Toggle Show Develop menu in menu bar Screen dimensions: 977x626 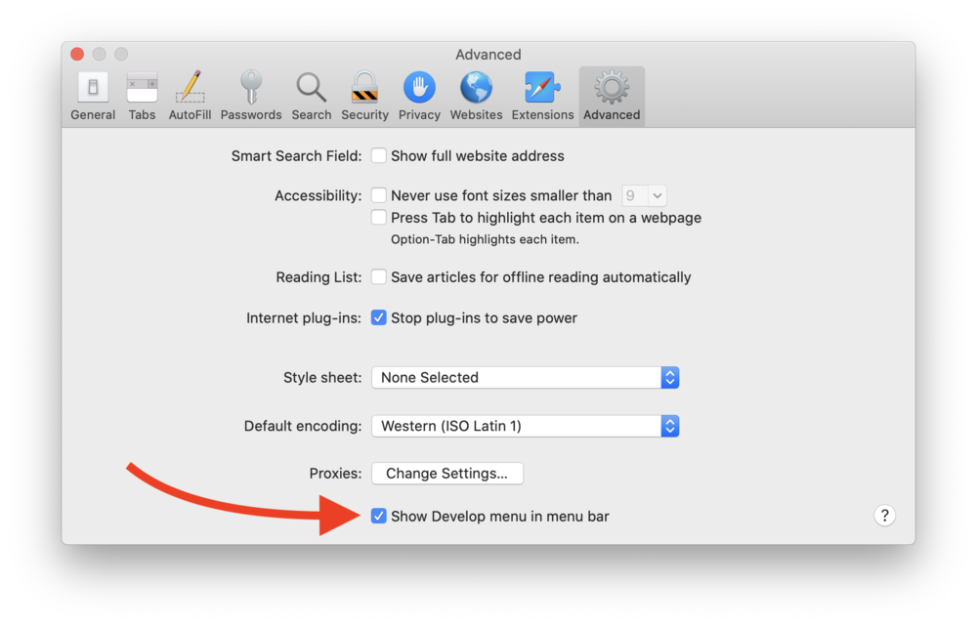pos(378,516)
